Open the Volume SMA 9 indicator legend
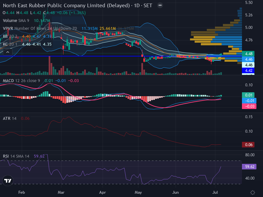This screenshot has width=263, height=197. click(x=16, y=21)
